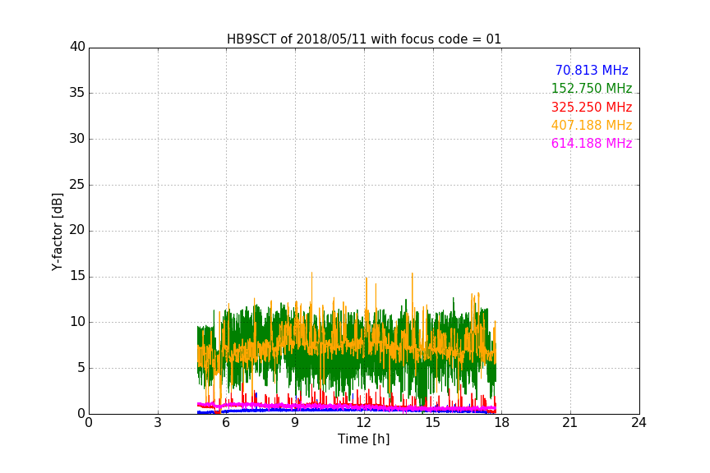Click the y-axis tick value 10
The width and height of the screenshot is (710, 473).
point(77,322)
